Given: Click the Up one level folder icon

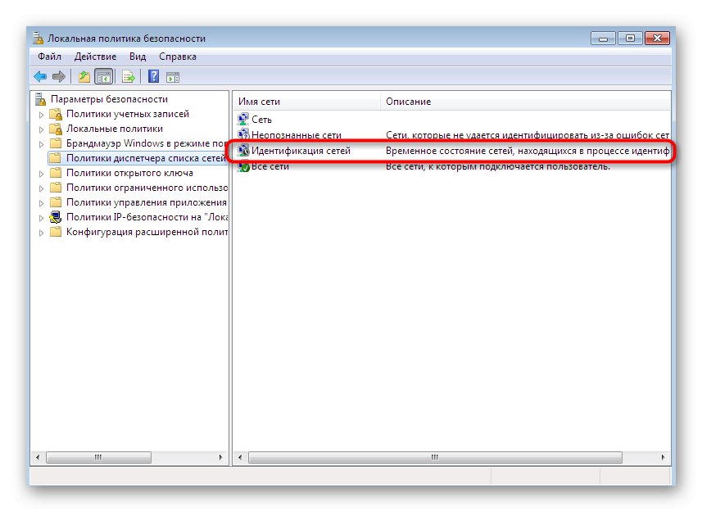Looking at the screenshot, I should point(84,77).
